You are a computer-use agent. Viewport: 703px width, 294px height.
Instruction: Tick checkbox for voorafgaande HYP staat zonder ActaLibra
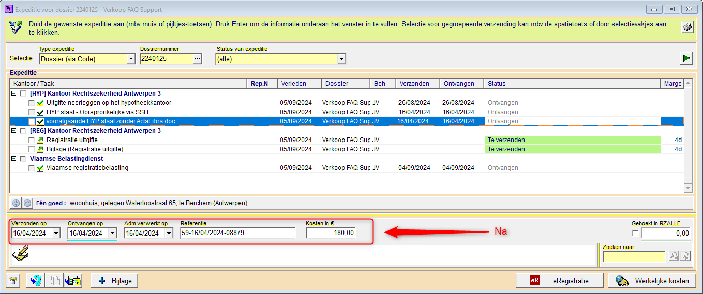coord(32,121)
